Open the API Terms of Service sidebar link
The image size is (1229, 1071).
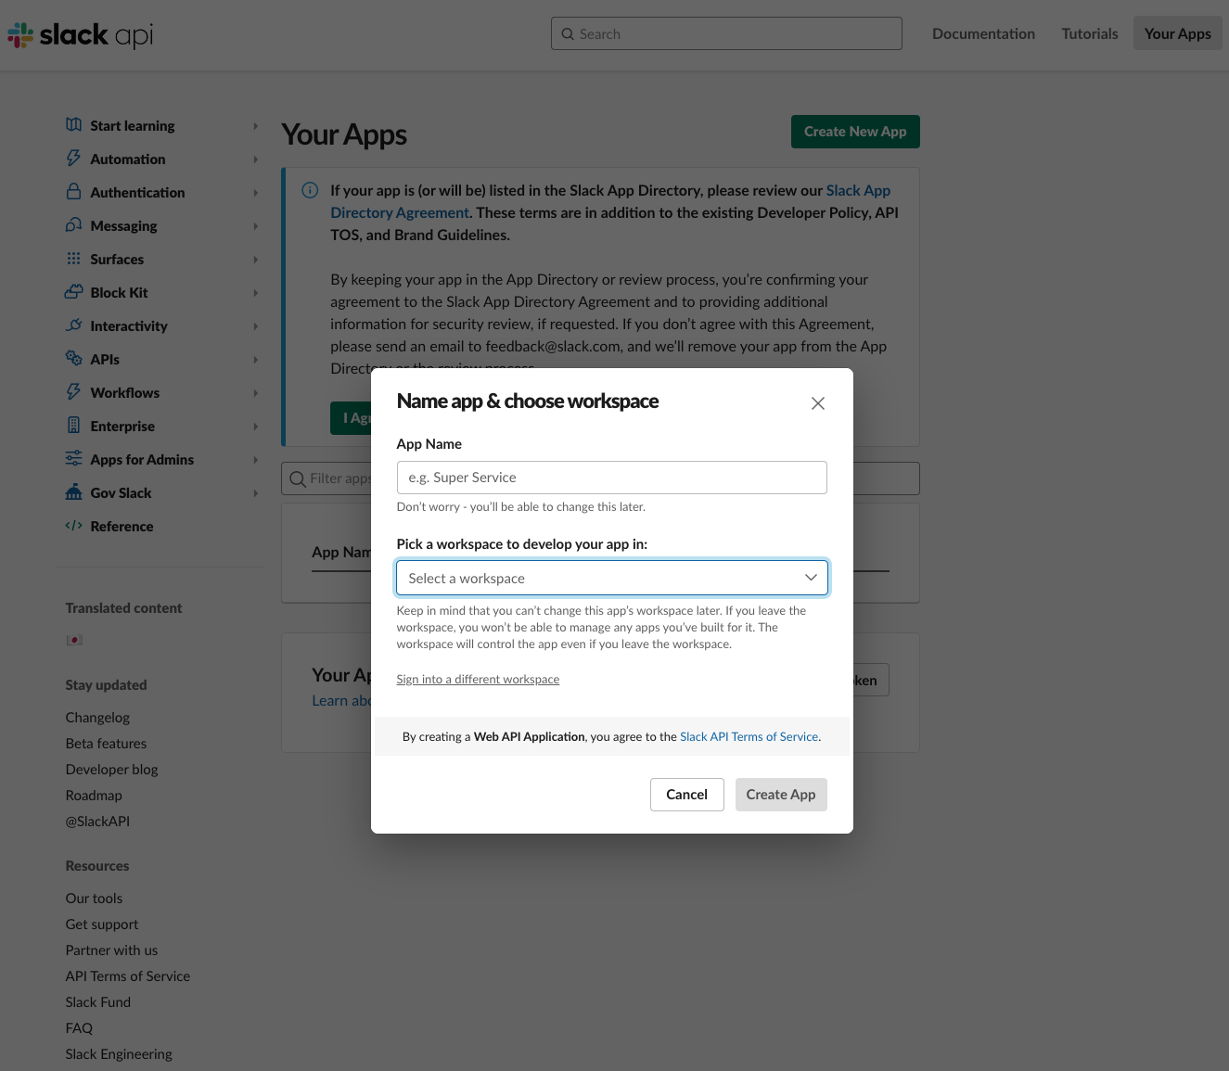click(128, 976)
